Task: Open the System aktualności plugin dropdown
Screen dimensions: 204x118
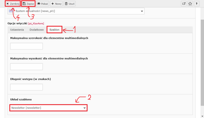Action: pyautogui.click(x=76, y=11)
